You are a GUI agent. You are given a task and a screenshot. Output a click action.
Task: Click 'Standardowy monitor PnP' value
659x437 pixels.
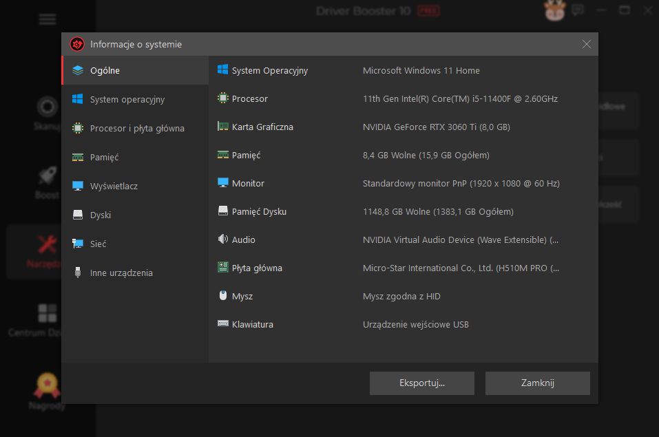tap(461, 183)
